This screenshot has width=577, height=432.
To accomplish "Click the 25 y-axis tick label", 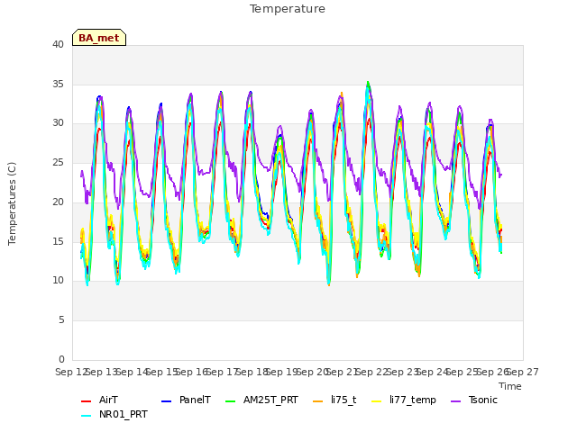I will click(58, 162).
